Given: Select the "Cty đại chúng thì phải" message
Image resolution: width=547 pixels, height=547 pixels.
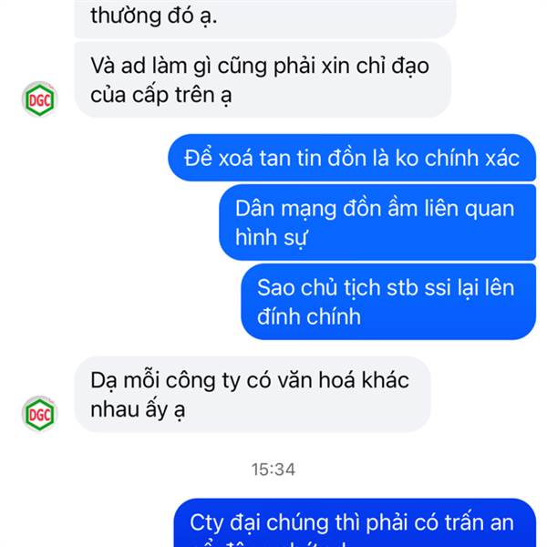Looking at the screenshot, I should click(x=355, y=522).
